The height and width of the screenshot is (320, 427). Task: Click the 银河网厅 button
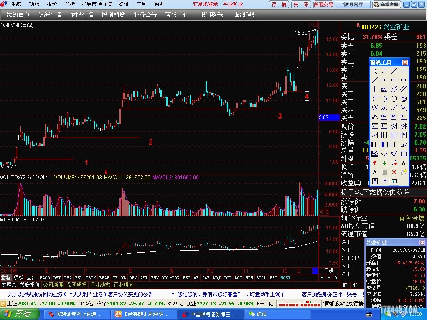coord(353,4)
